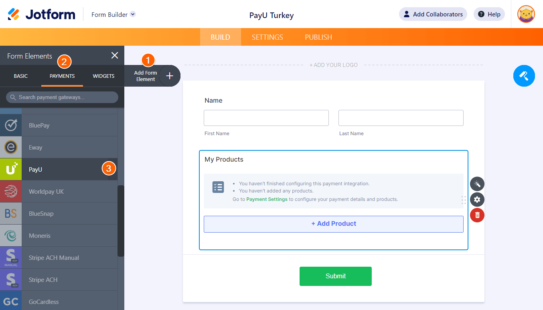
Task: Click the PayU Turkey form title
Action: (x=271, y=15)
